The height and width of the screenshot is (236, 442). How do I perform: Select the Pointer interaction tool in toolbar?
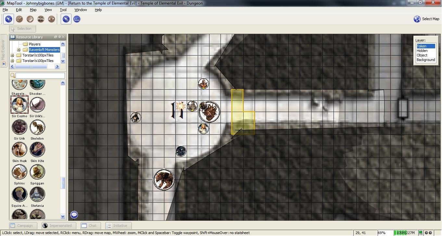8,19
